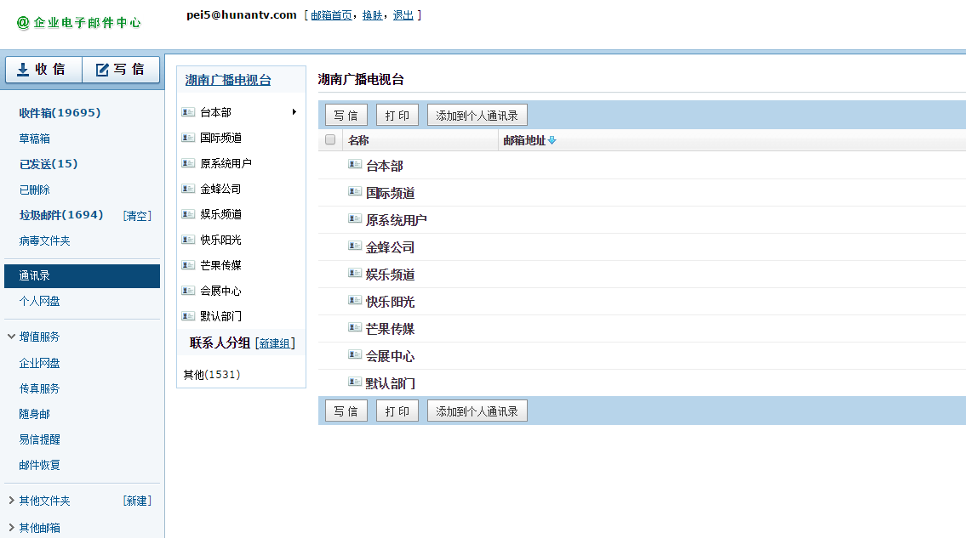Select the 其他(1531) contact group
966x538 pixels.
point(212,374)
